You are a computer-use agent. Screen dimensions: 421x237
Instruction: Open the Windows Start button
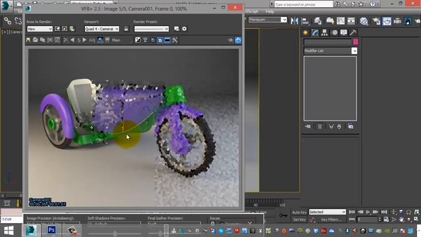(x=9, y=230)
